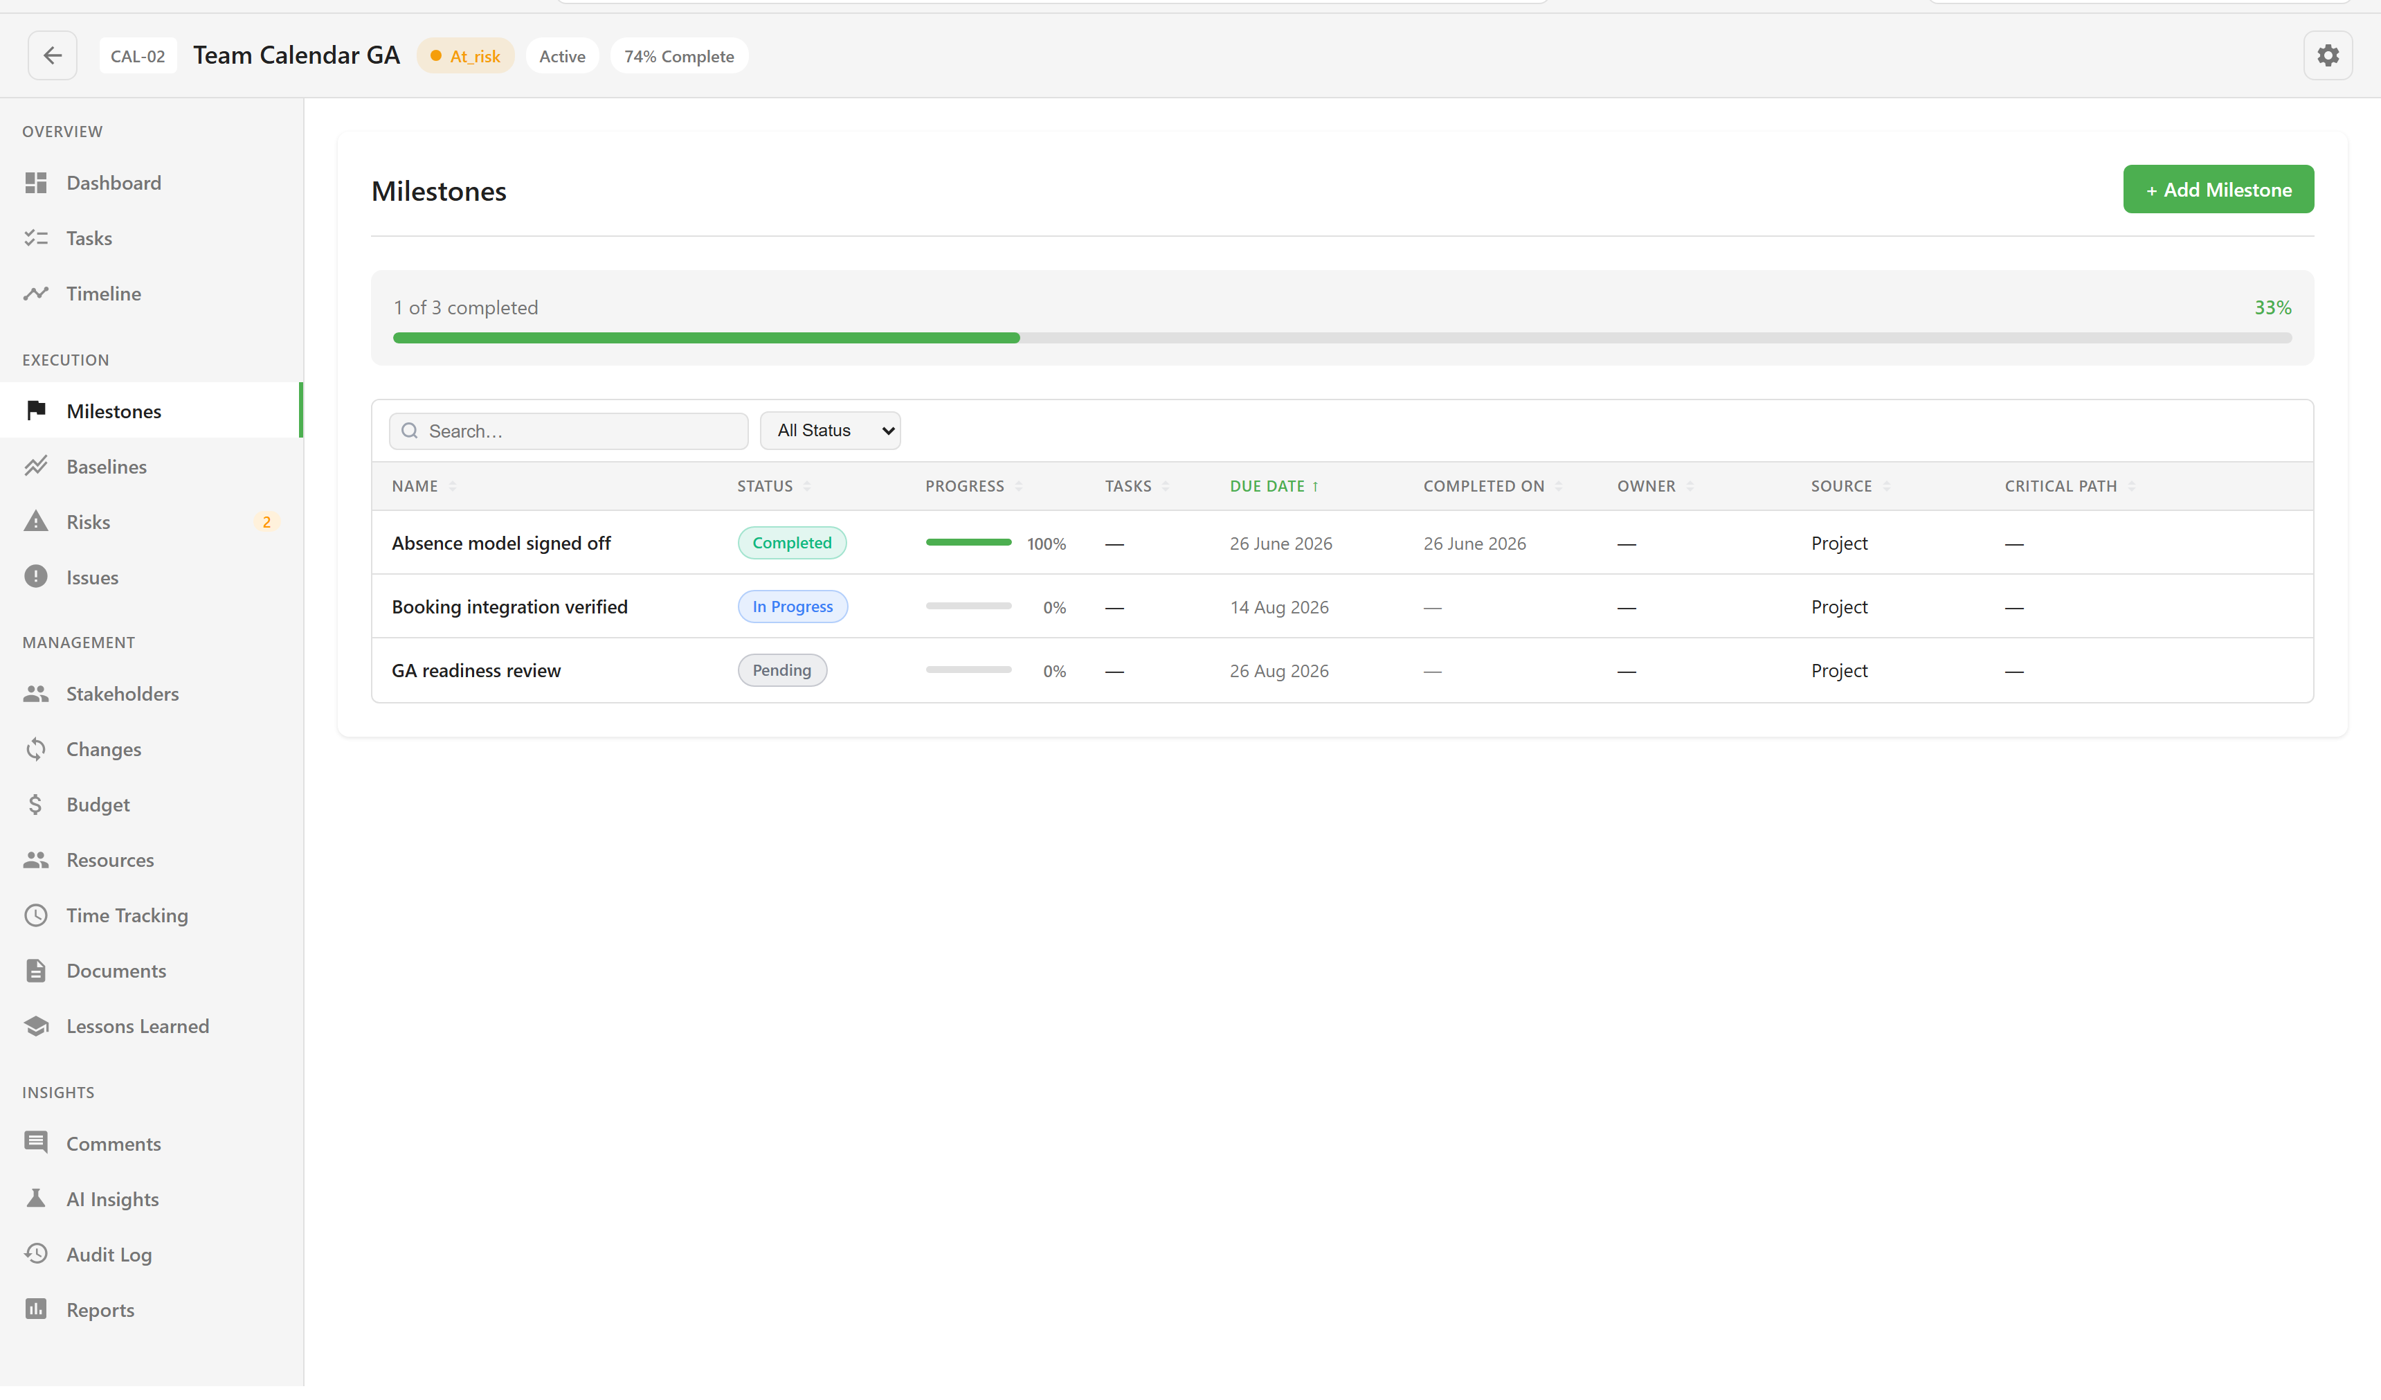Click the back arrow button
The image size is (2381, 1400).
click(52, 56)
